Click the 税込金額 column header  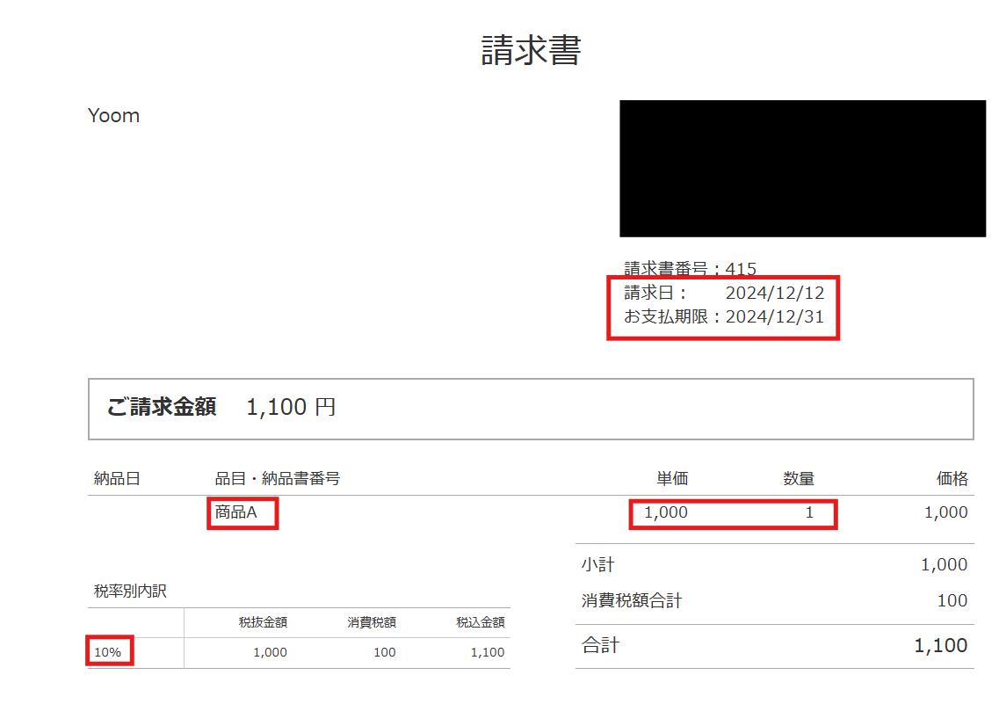(481, 622)
